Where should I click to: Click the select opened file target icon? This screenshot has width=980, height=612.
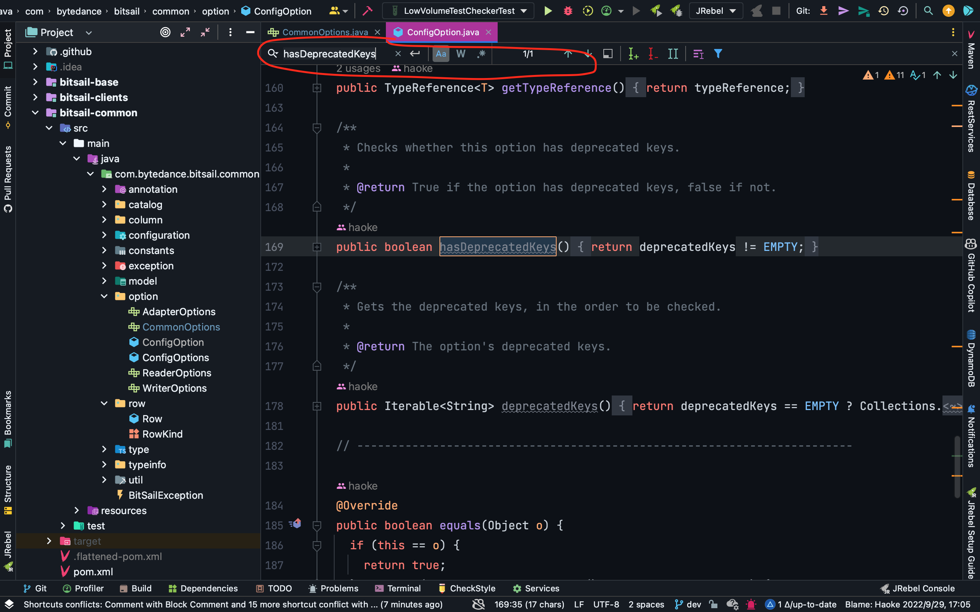coord(165,33)
